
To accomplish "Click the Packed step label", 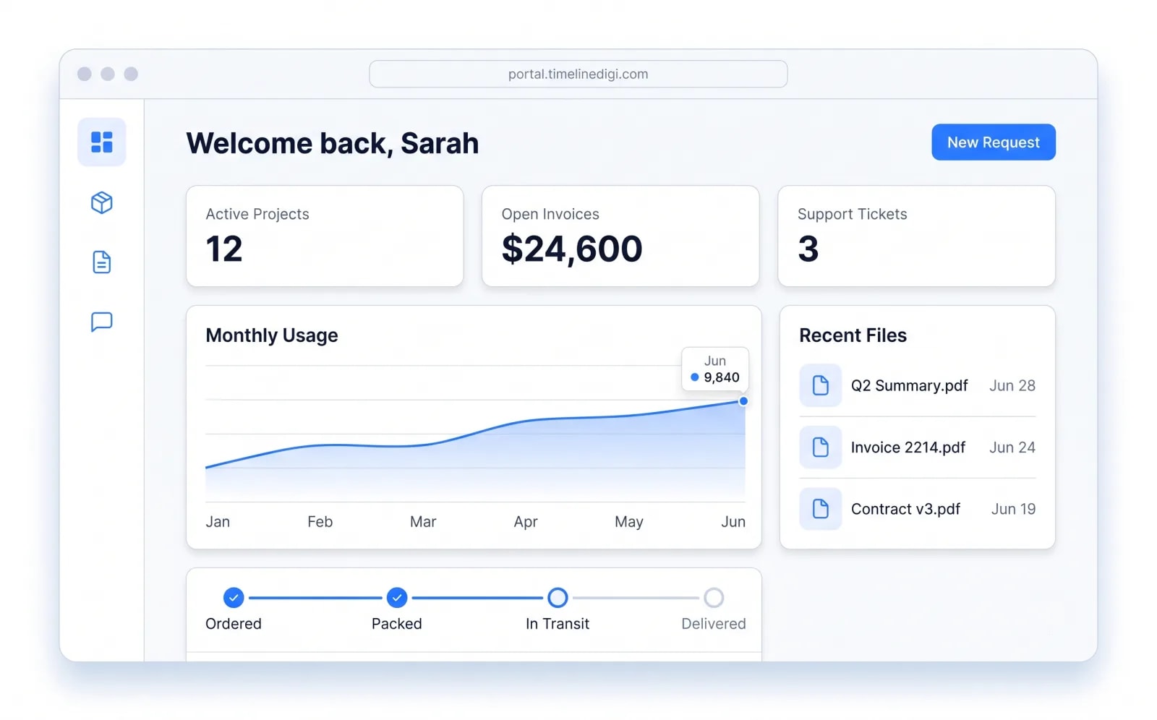I will click(x=396, y=624).
